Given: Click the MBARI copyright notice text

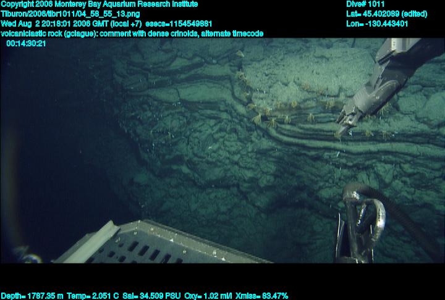Looking at the screenshot, I should coord(99,4).
